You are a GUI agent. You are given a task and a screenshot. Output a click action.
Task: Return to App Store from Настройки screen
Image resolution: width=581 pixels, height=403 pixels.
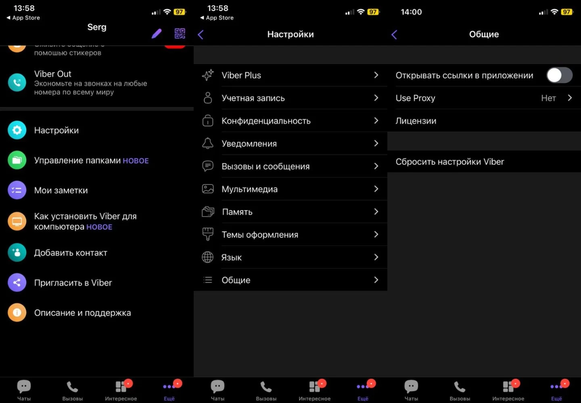pos(217,18)
